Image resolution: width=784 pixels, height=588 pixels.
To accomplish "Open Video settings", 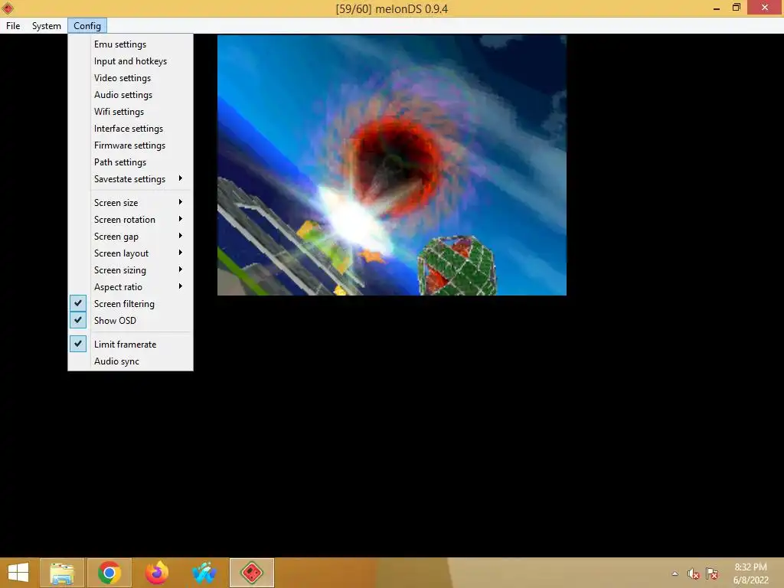I will pyautogui.click(x=130, y=78).
